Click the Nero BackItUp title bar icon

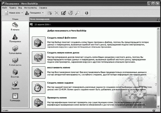tap(3, 3)
